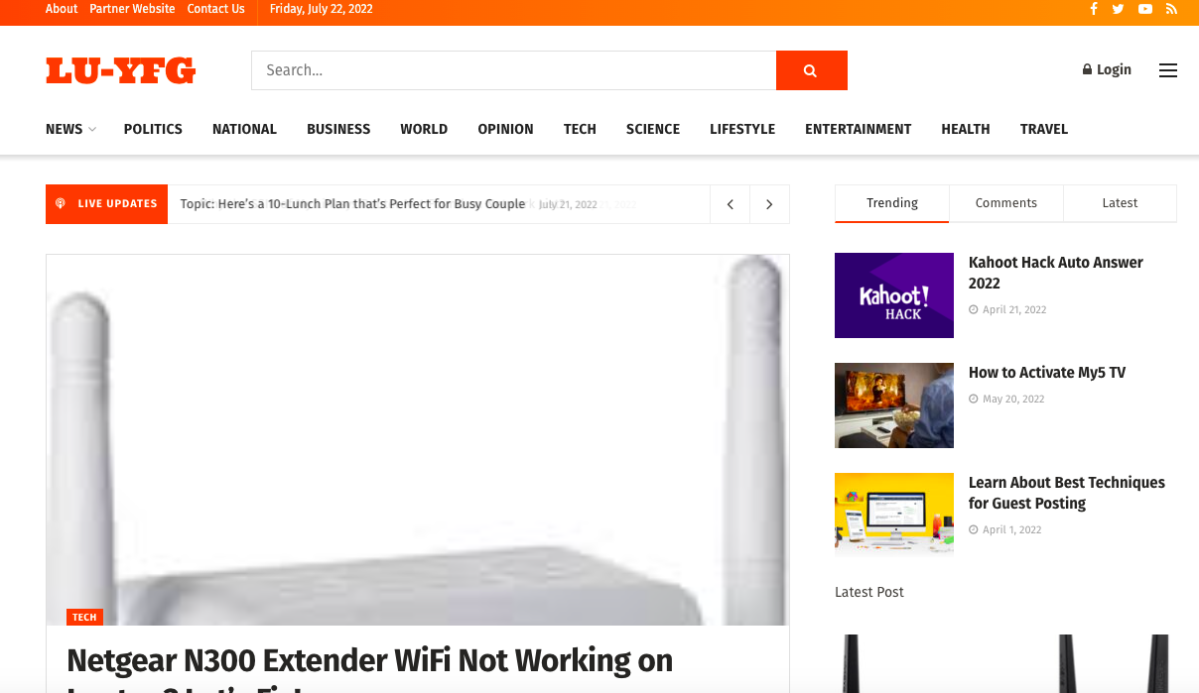Open the How to Activate My5 TV article
Viewport: 1199px width, 693px height.
pos(1047,373)
